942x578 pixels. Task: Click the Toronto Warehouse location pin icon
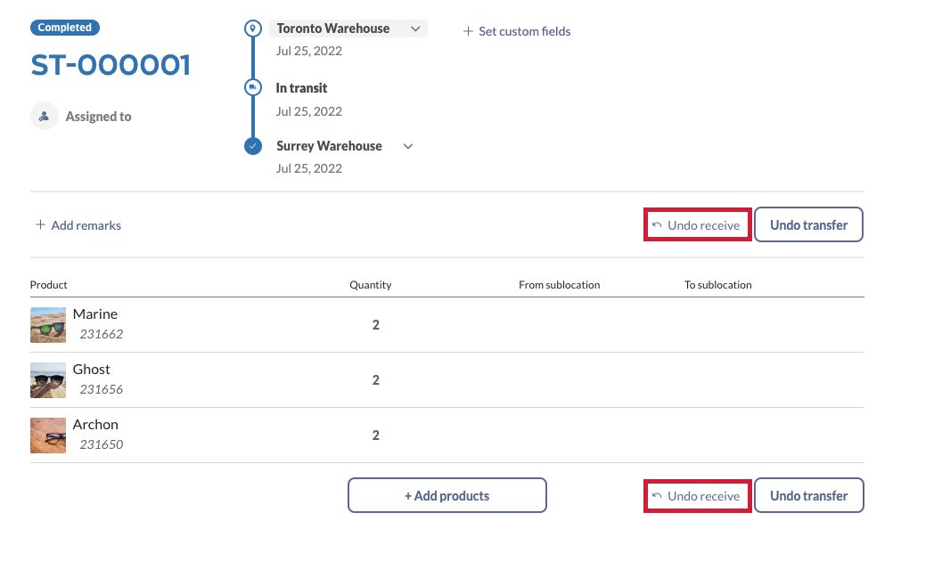253,29
